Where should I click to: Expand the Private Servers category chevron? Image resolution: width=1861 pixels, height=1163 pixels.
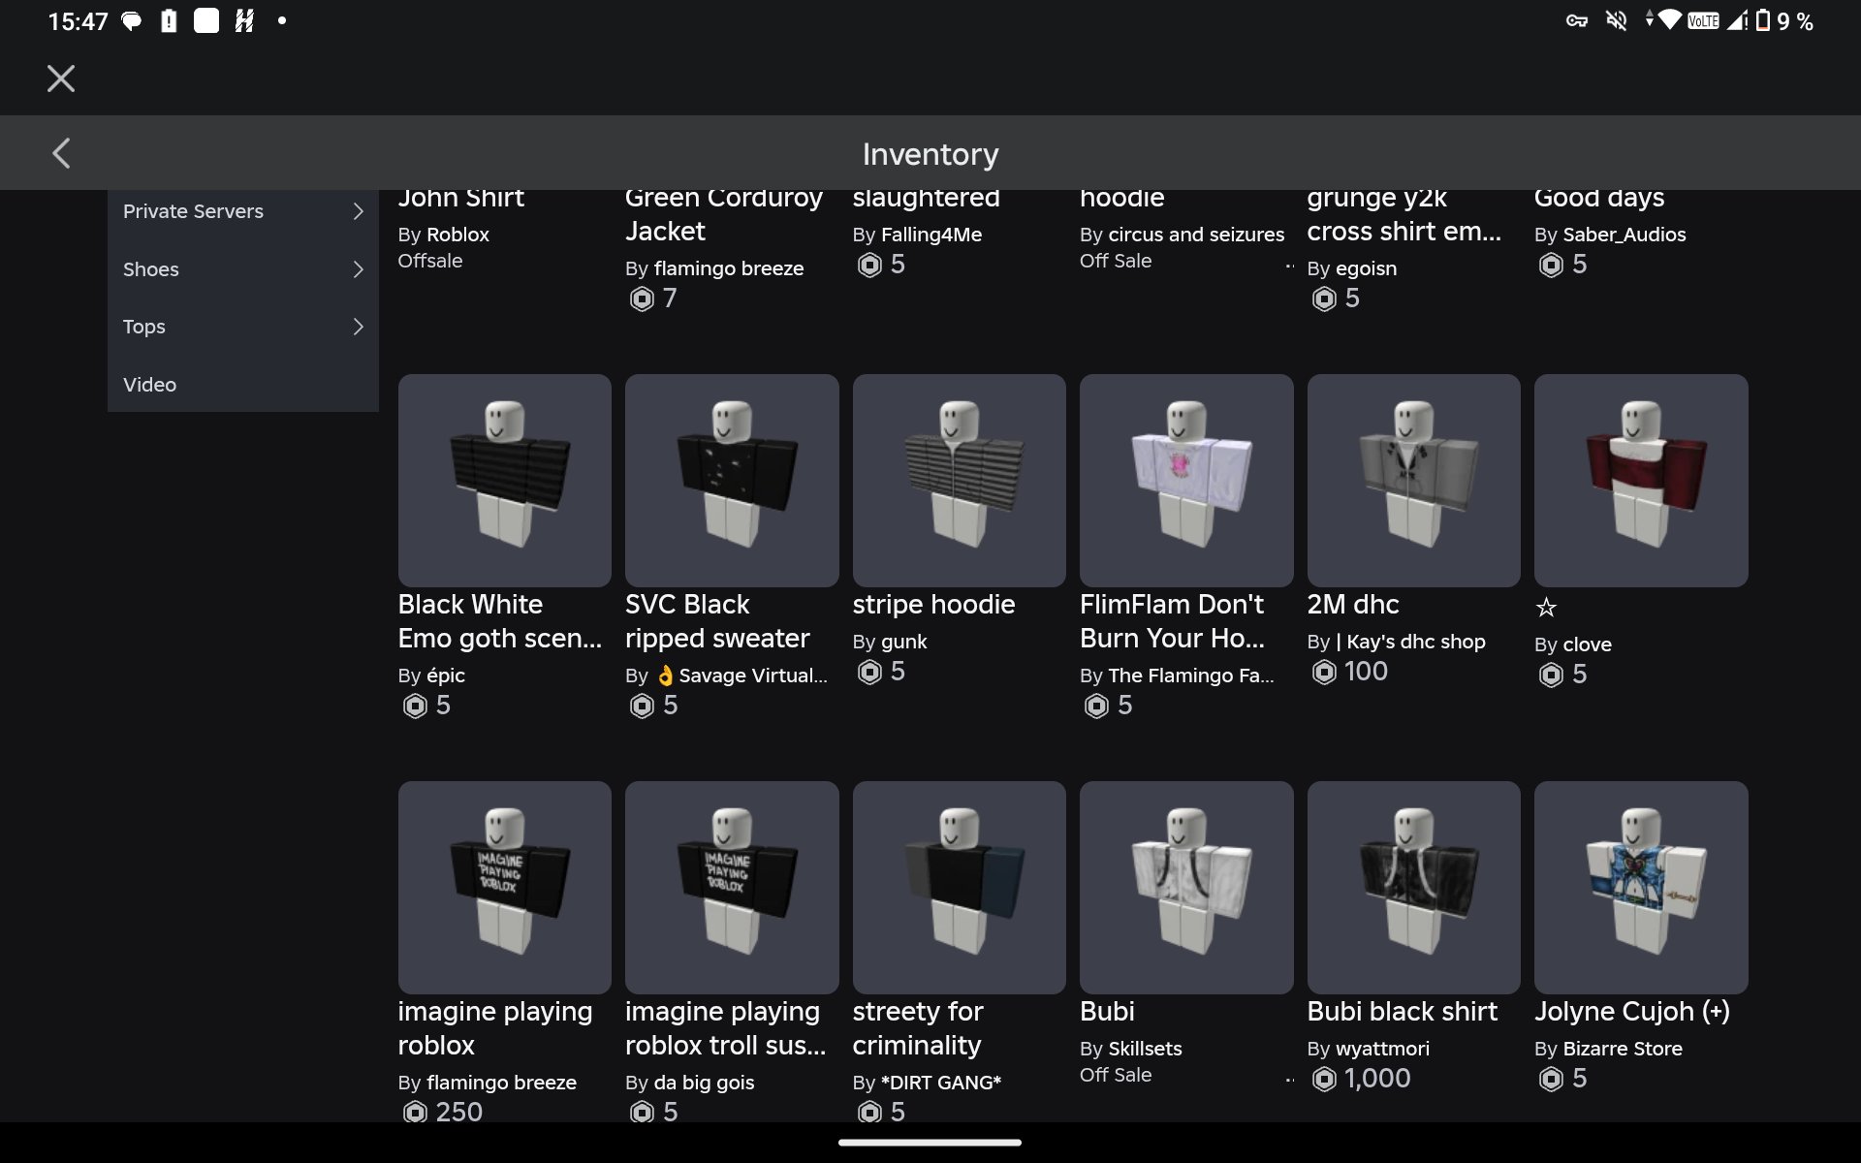point(358,211)
